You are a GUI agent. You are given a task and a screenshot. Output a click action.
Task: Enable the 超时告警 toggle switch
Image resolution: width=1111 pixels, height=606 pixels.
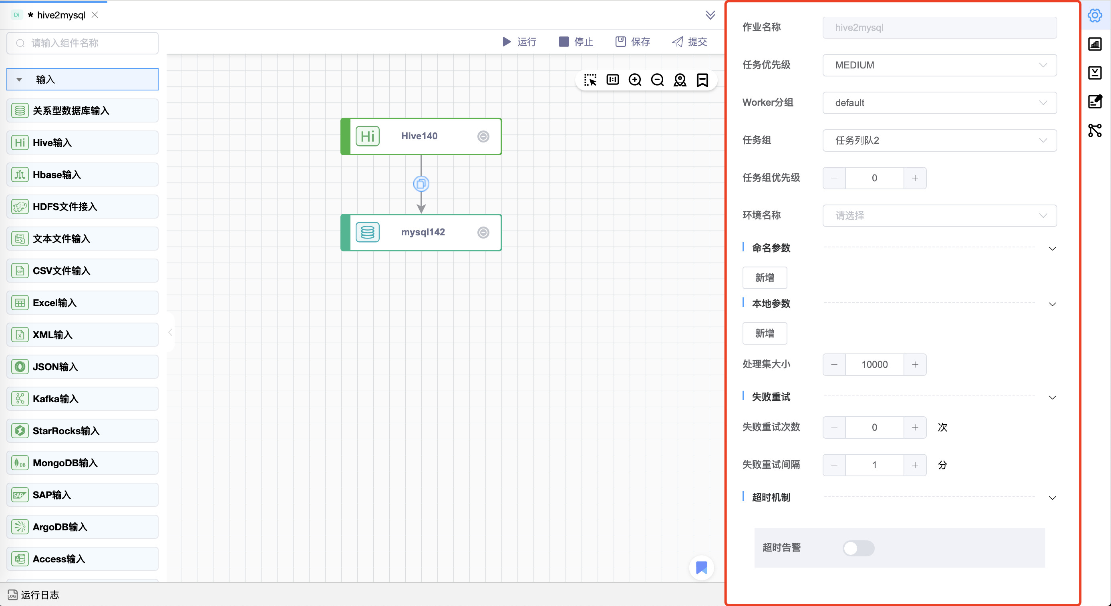pos(858,548)
